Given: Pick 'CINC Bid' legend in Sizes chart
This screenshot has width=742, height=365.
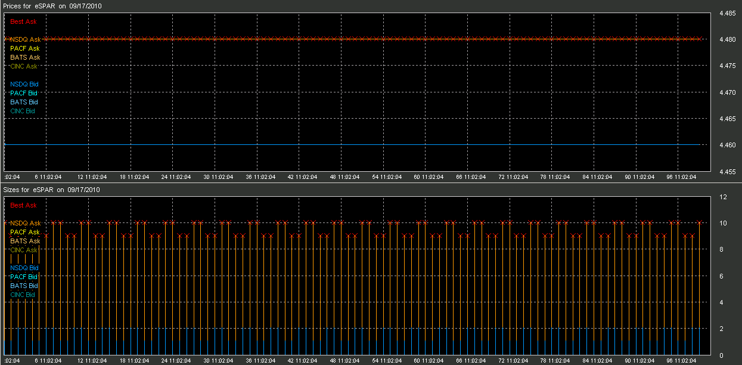Looking at the screenshot, I should 23,295.
